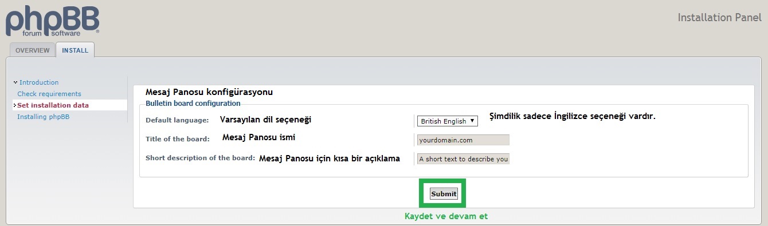Select the INSTALL tab
Image resolution: width=768 pixels, height=226 pixels.
[x=75, y=50]
